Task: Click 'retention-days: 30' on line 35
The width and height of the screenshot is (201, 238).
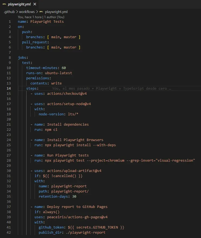Action: [x=57, y=197]
